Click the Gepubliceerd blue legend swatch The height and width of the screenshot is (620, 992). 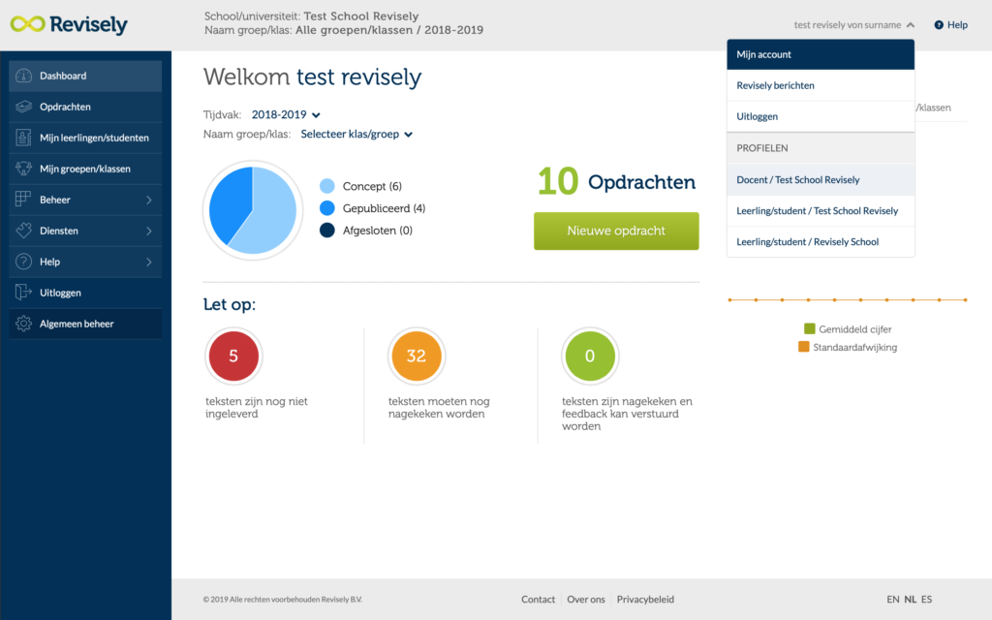(327, 208)
